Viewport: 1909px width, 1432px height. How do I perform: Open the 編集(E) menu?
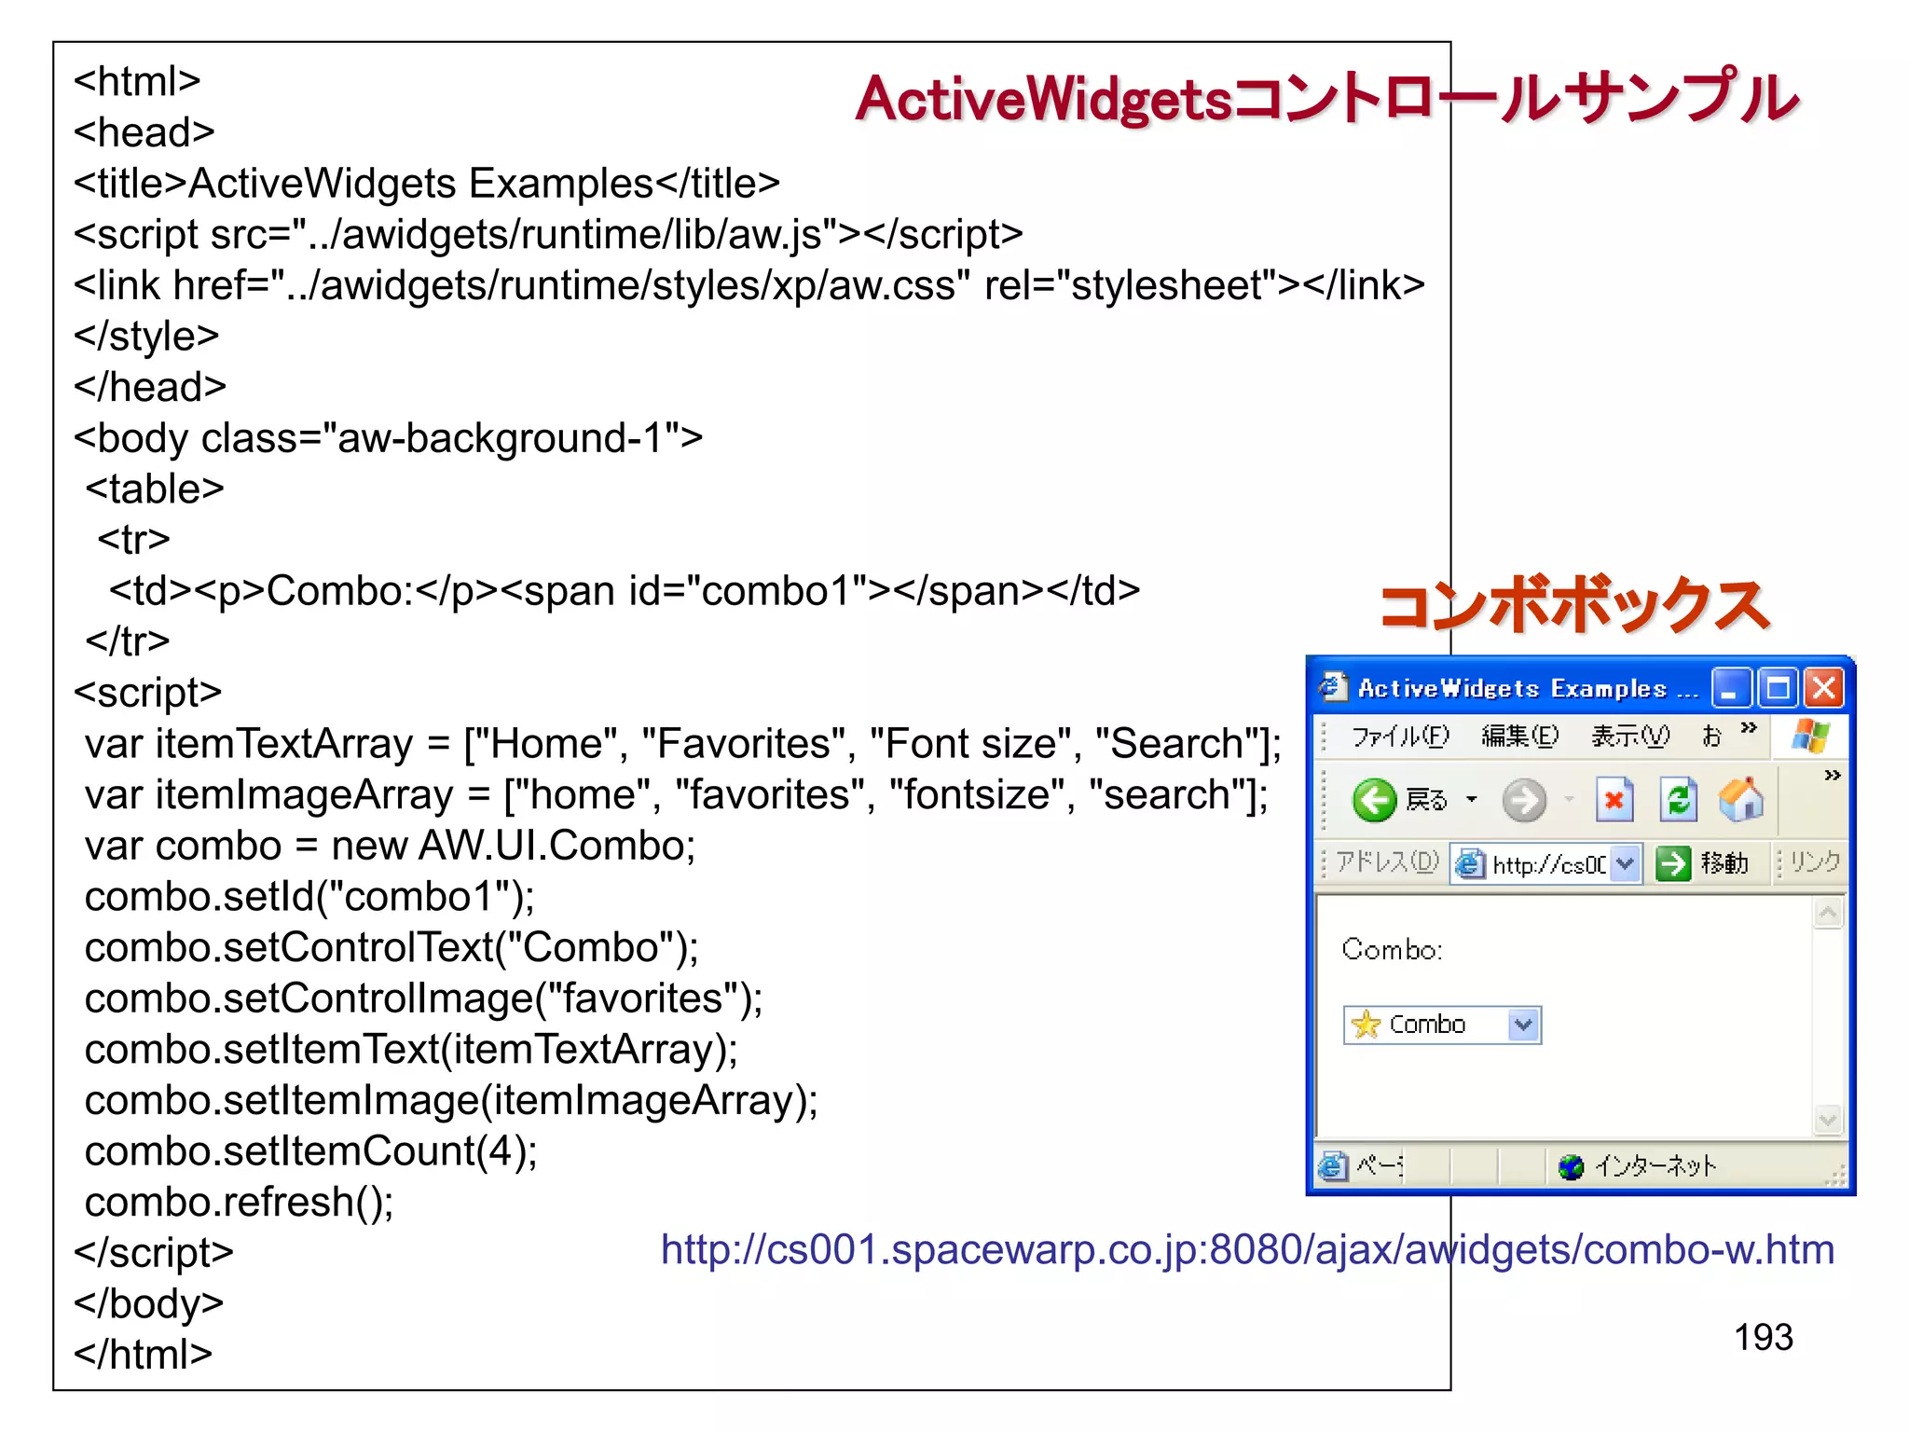(1519, 737)
